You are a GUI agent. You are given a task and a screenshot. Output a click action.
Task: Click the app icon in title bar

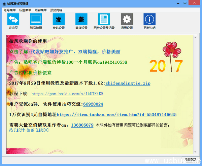click(4, 4)
